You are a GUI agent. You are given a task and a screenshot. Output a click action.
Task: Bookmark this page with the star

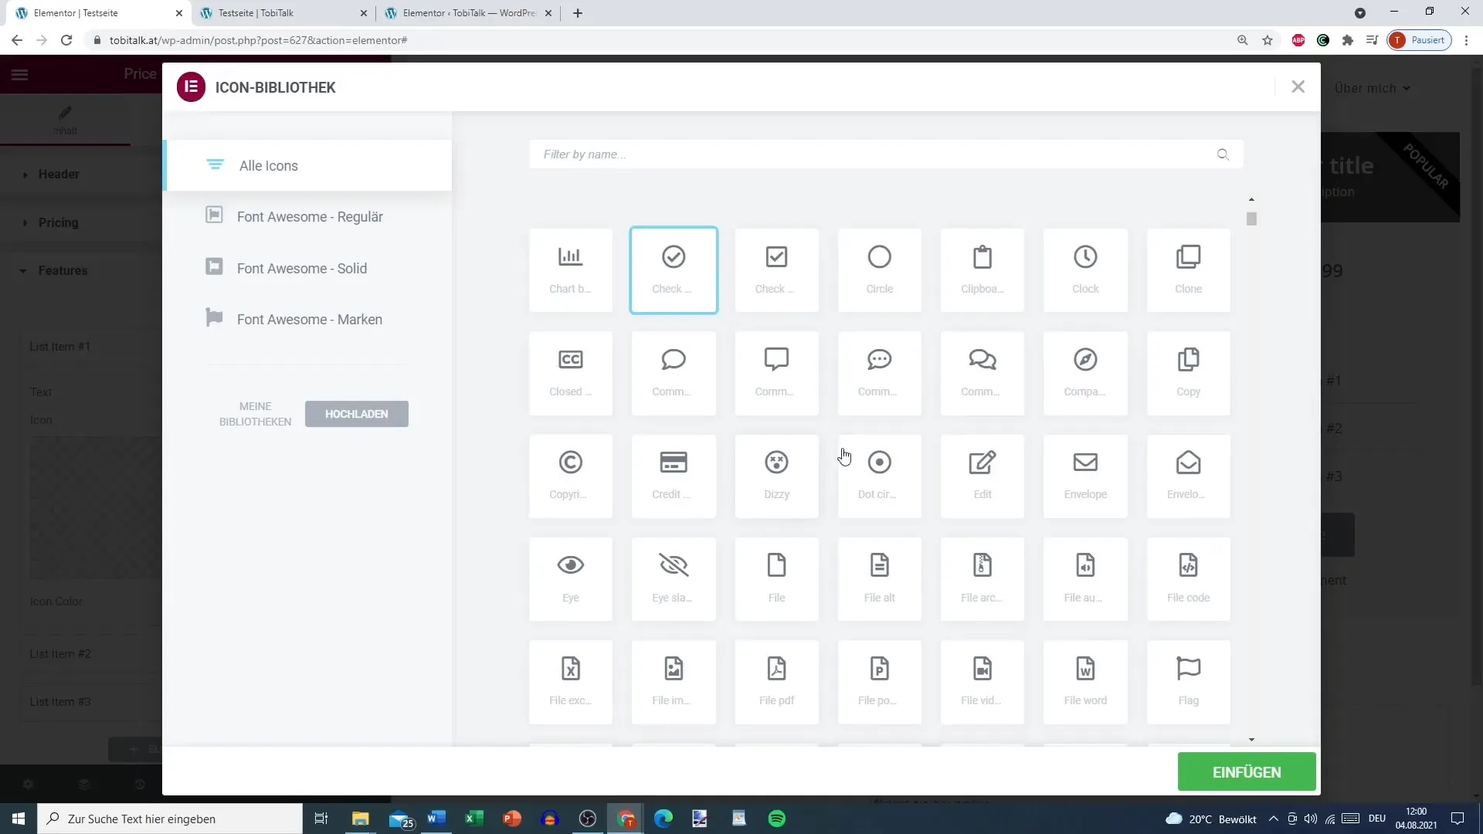[x=1268, y=40]
